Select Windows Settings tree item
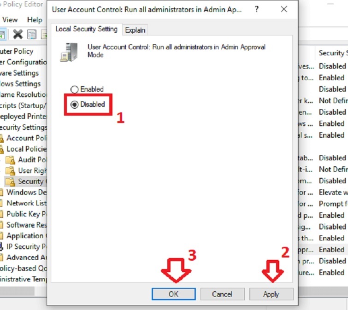The height and width of the screenshot is (310, 348). click(20, 84)
